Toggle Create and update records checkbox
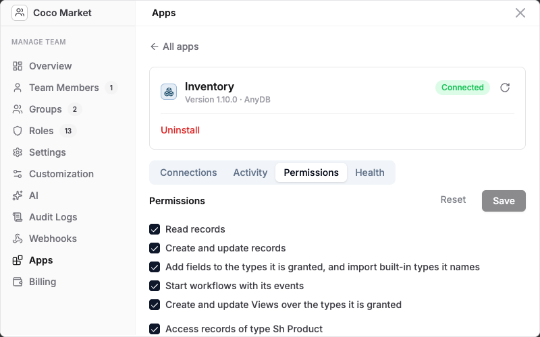Screen dimensions: 540x337 (x=155, y=248)
